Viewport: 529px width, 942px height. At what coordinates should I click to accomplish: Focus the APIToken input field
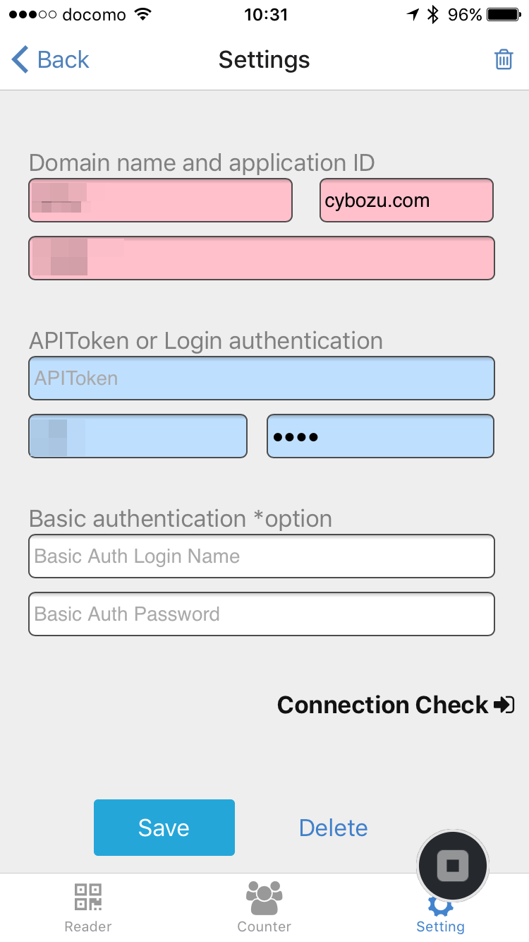(x=262, y=378)
